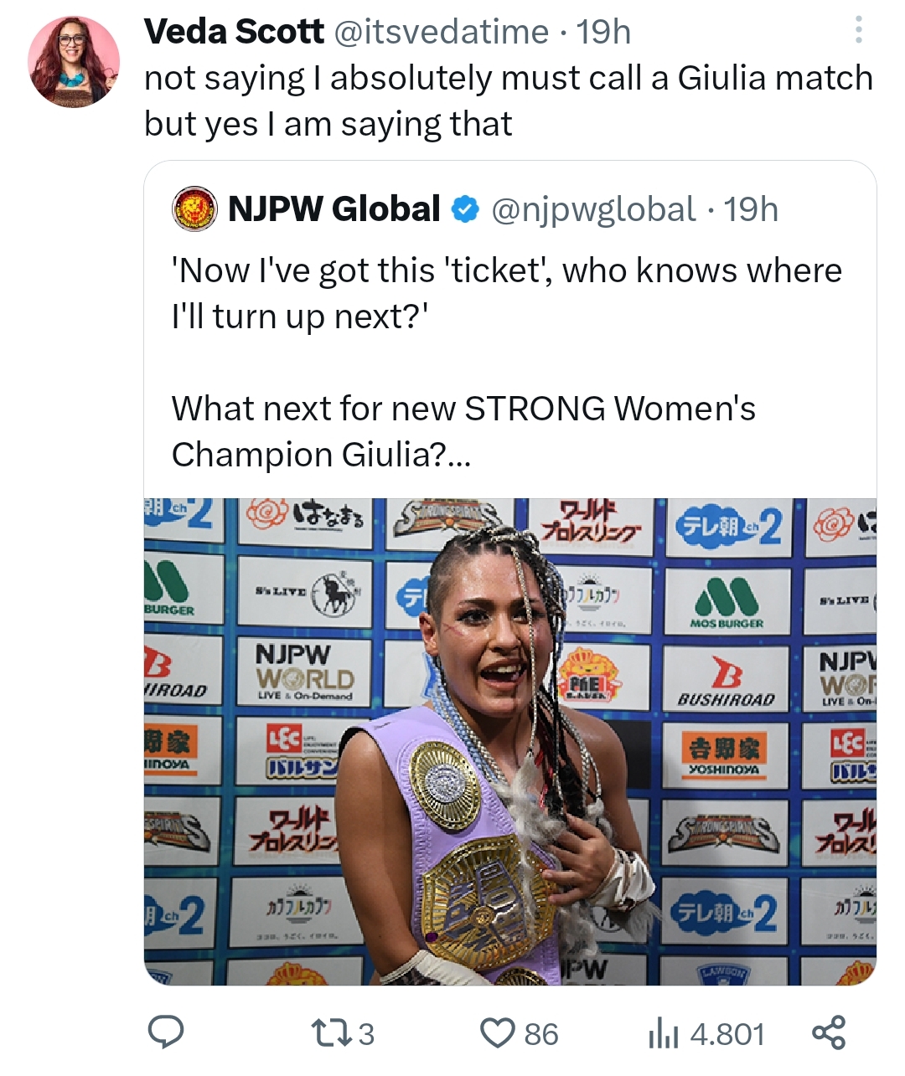This screenshot has width=905, height=1076.
Task: Open quoted tweet text about STRONG Women's Champion
Action: click(506, 362)
